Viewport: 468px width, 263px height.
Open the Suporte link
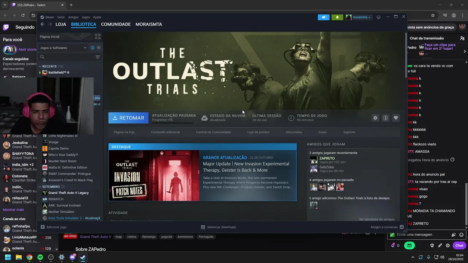tap(349, 132)
